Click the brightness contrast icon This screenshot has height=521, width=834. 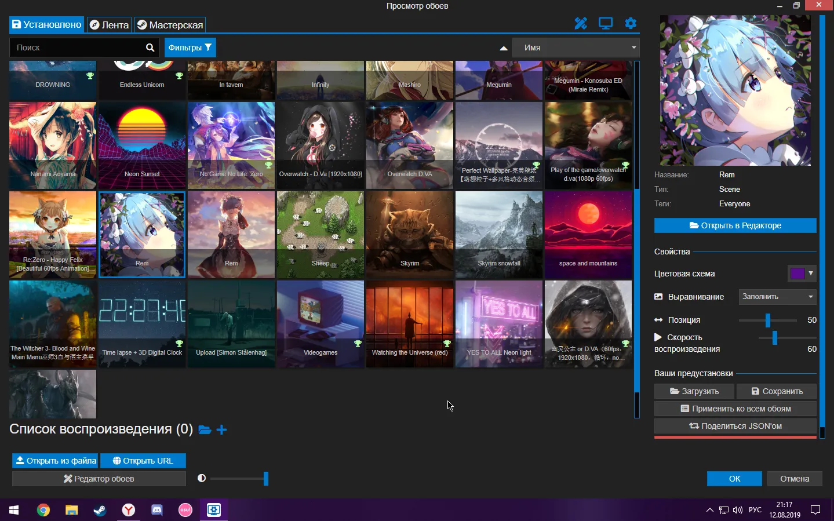202,478
